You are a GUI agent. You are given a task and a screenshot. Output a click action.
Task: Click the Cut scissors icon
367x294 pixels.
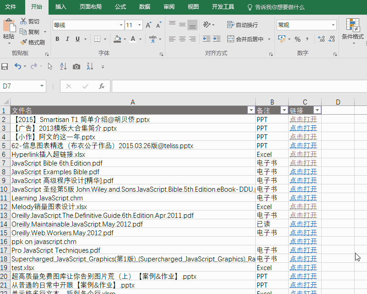23,21
